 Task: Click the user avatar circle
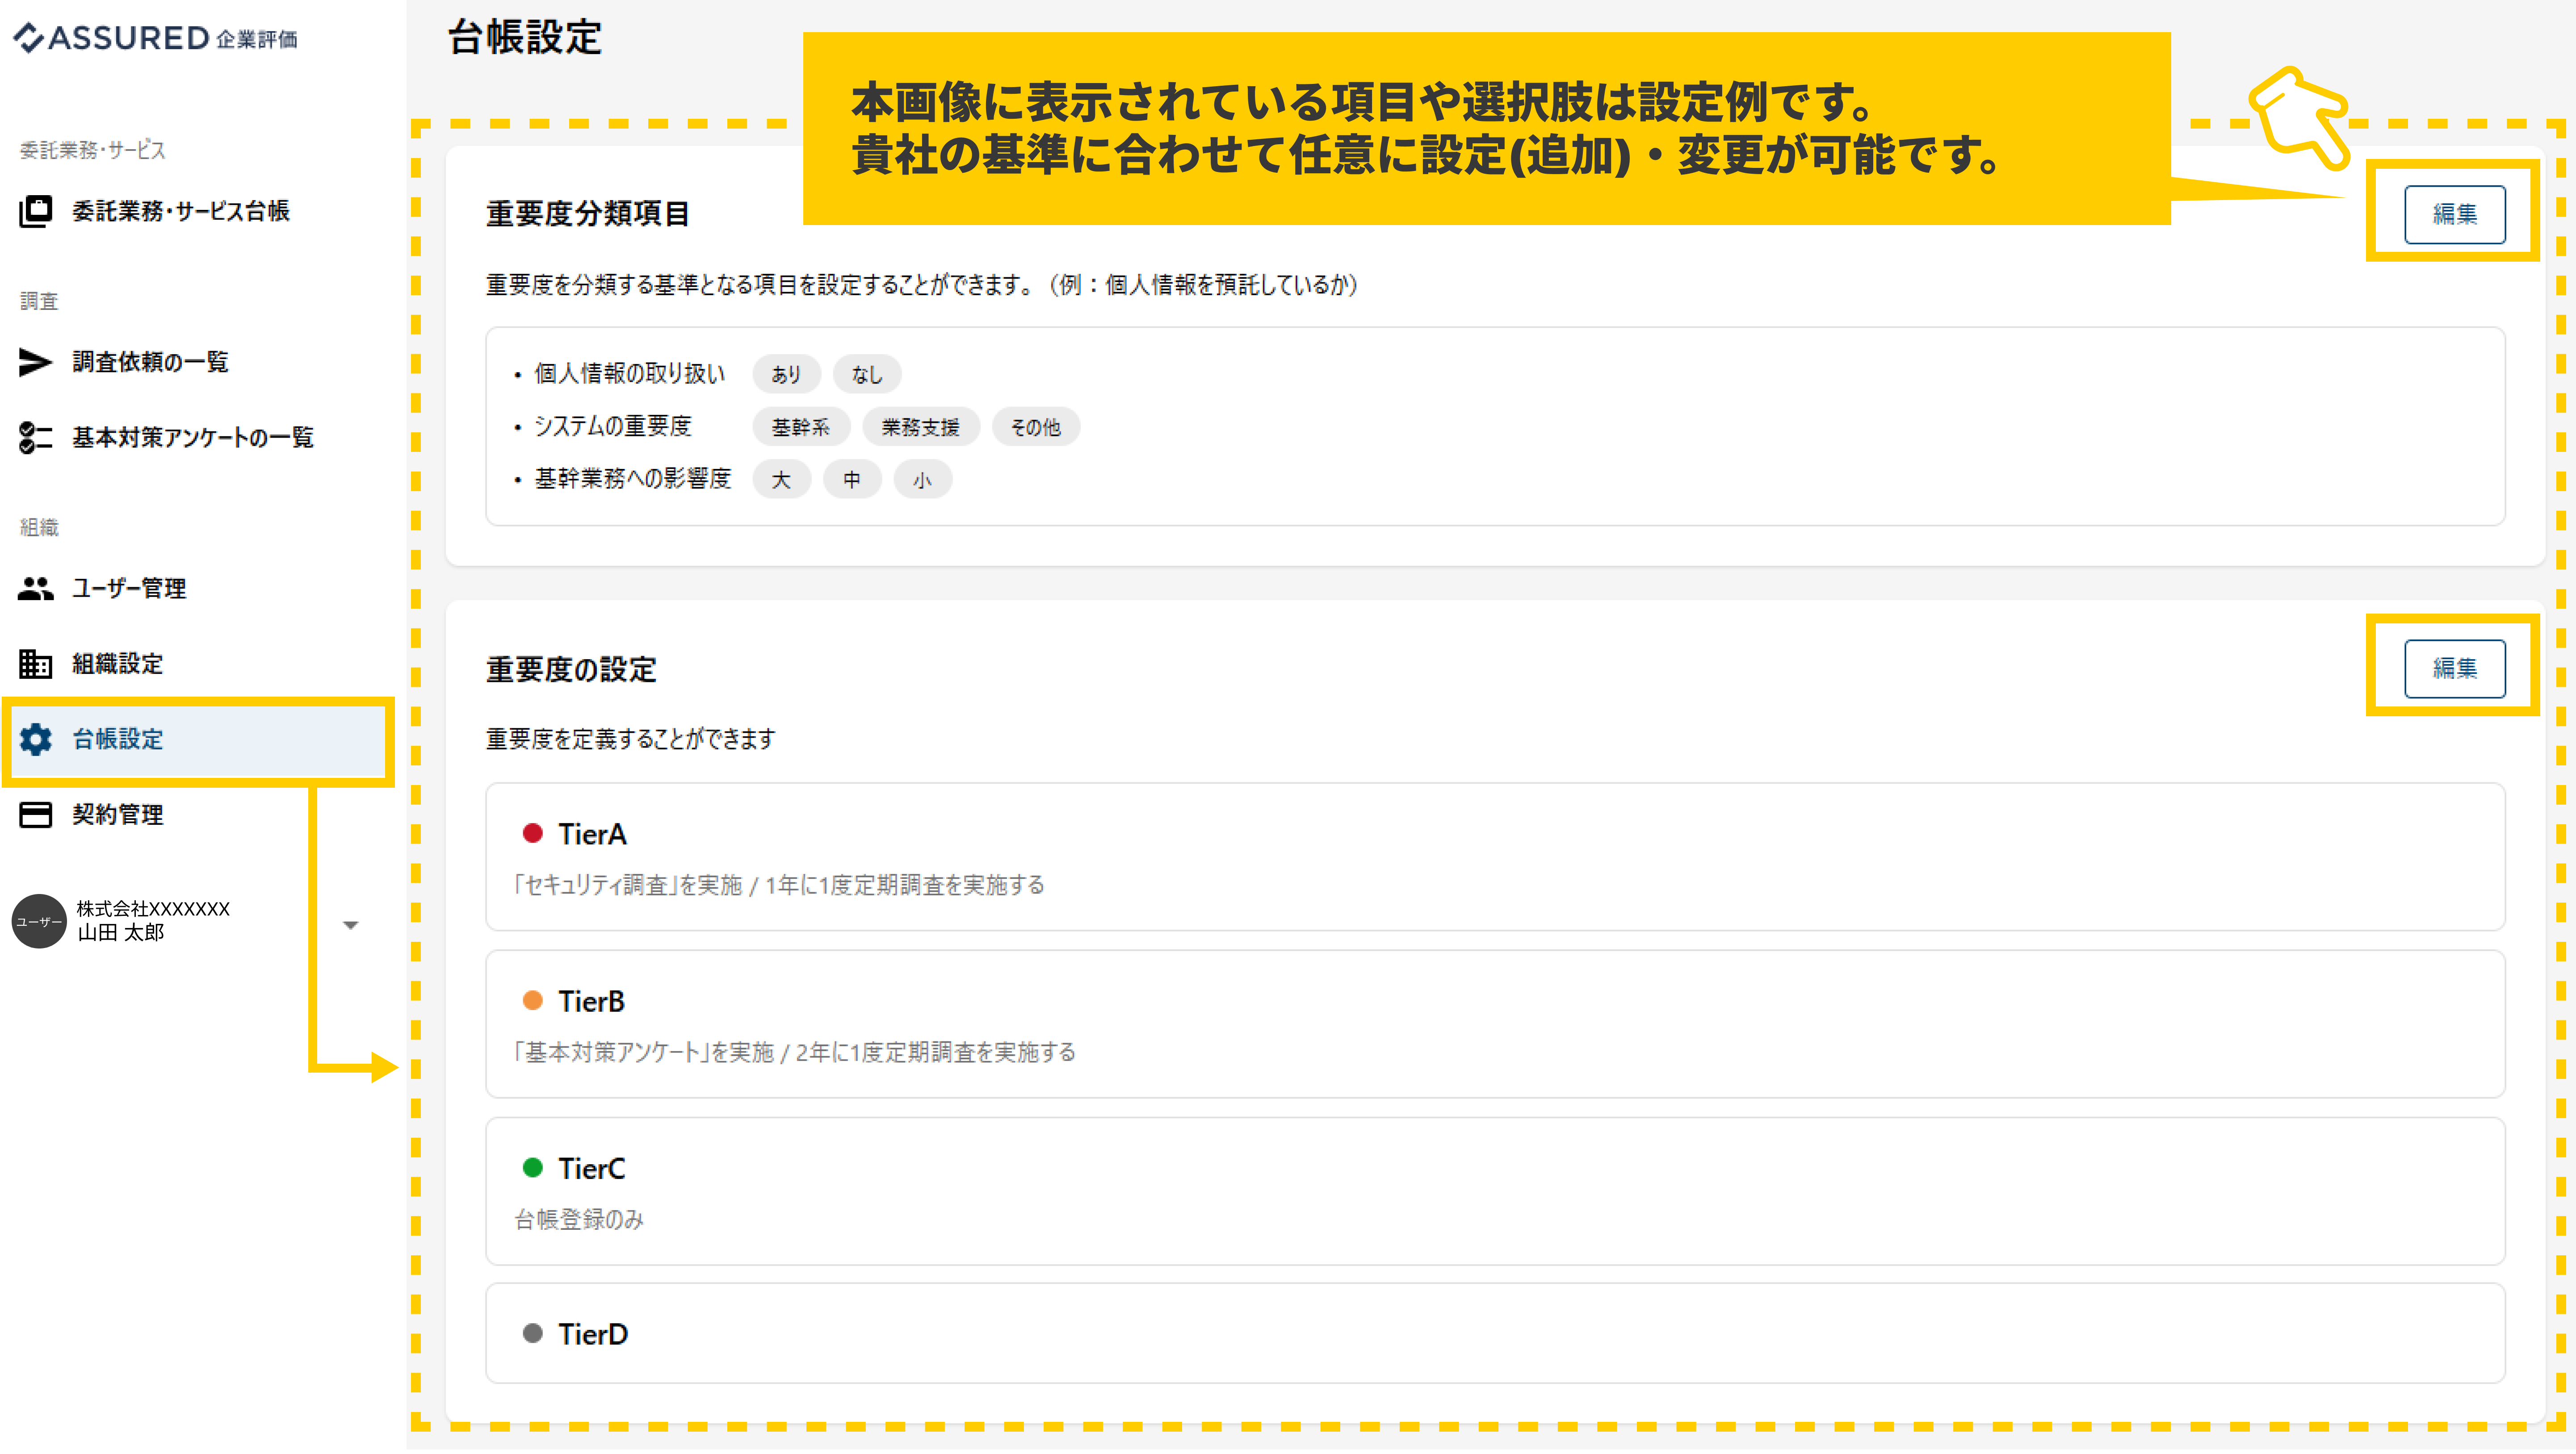coord(39,921)
